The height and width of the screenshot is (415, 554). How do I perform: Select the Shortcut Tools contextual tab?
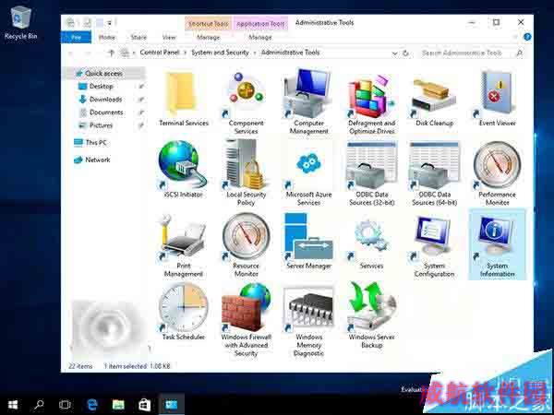pyautogui.click(x=208, y=24)
